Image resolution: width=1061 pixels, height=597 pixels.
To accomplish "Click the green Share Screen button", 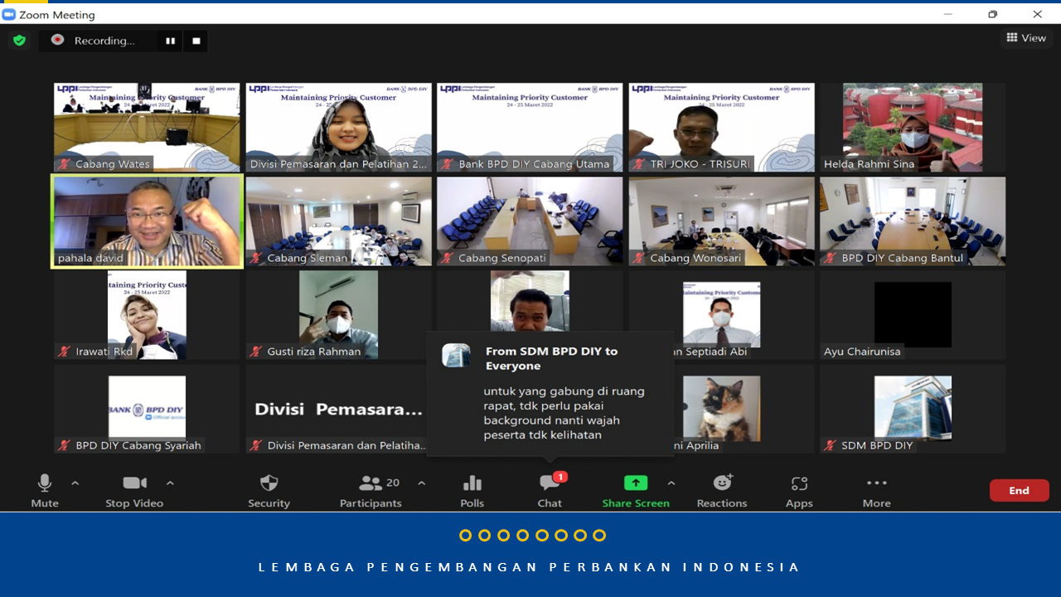I will click(x=636, y=491).
